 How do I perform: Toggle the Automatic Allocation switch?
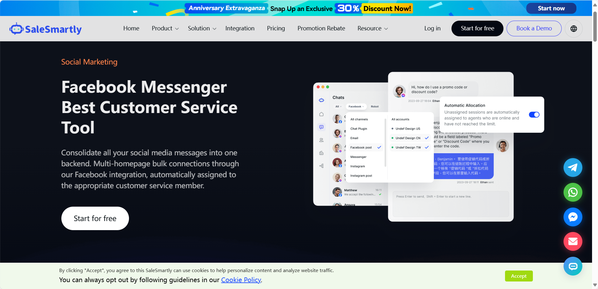pos(534,115)
